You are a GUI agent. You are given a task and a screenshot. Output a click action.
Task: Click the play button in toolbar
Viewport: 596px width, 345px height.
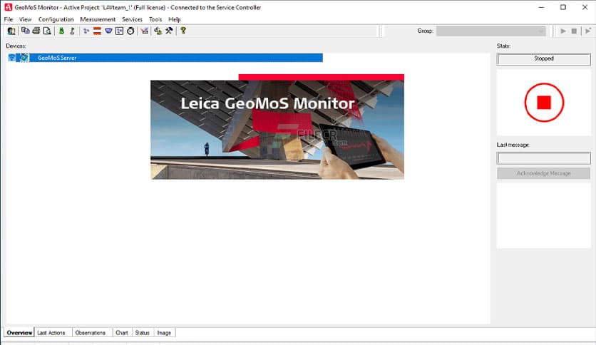point(563,31)
